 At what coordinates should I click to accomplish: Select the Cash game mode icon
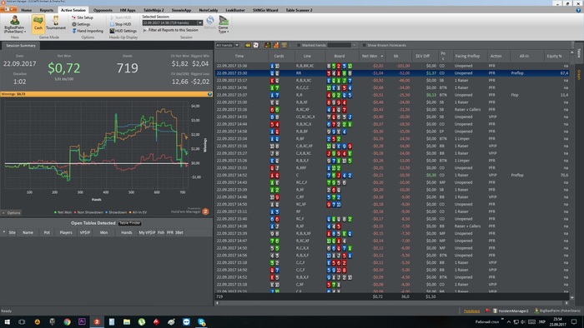click(x=38, y=24)
